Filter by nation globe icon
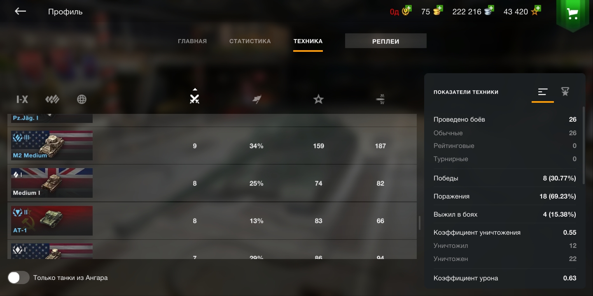Image resolution: width=593 pixels, height=296 pixels. point(82,99)
